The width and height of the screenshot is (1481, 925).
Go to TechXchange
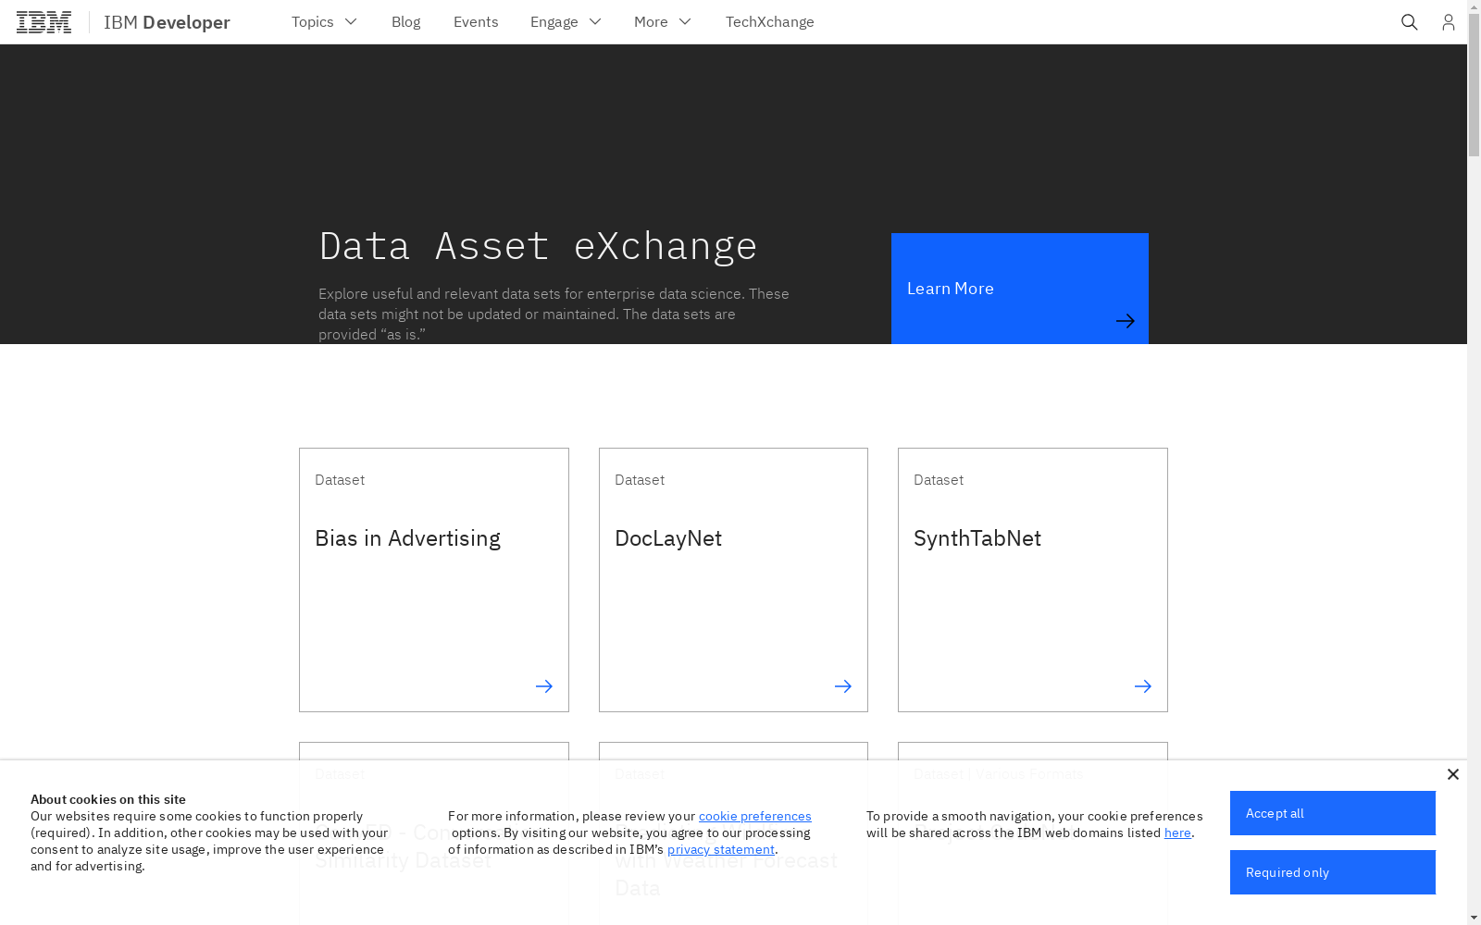pyautogui.click(x=770, y=22)
